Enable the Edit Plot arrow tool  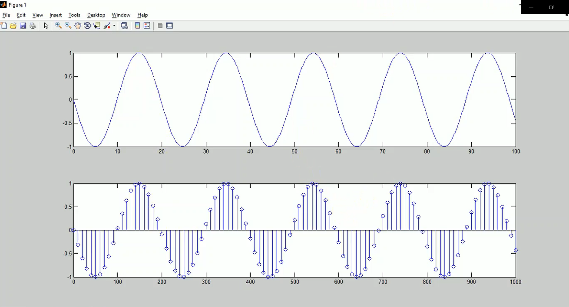(46, 26)
